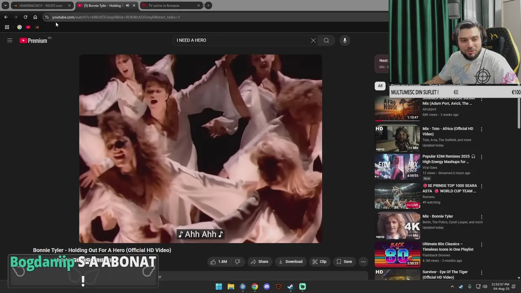The height and width of the screenshot is (293, 521).
Task: Open the browser home page
Action: (x=35, y=17)
